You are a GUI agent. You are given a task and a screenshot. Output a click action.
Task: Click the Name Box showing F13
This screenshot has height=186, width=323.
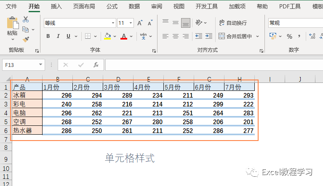(x=23, y=65)
